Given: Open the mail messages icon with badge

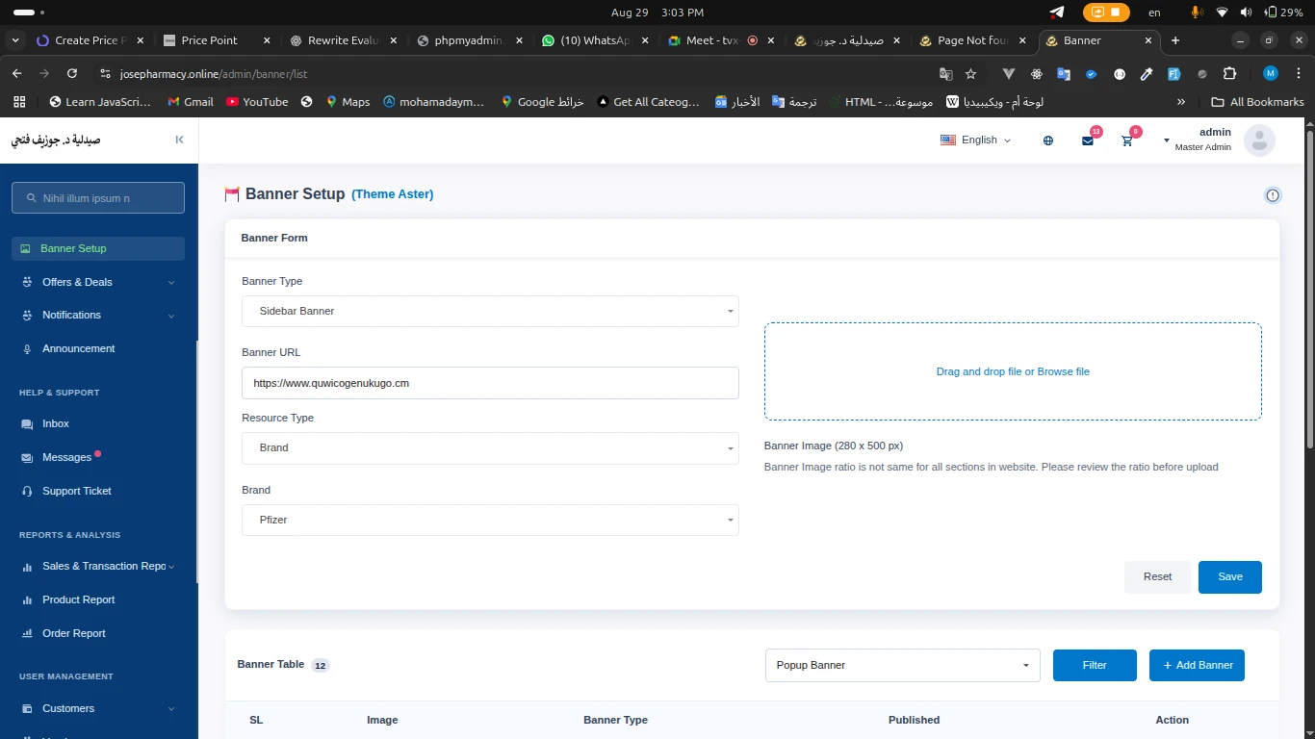Looking at the screenshot, I should [x=1088, y=140].
